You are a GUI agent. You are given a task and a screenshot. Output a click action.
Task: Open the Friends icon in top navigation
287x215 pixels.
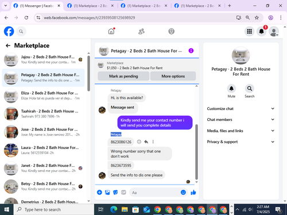(x=141, y=31)
